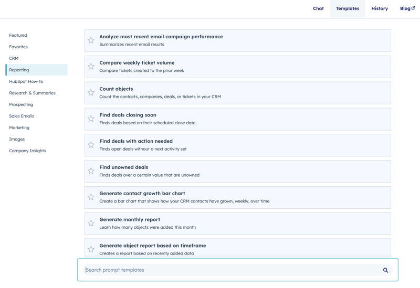The height and width of the screenshot is (288, 420).
Task: Open Analyze most recent email campaign performance template
Action: click(238, 41)
